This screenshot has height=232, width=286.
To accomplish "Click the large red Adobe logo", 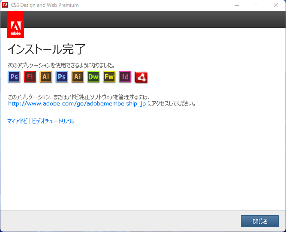I will point(16,24).
